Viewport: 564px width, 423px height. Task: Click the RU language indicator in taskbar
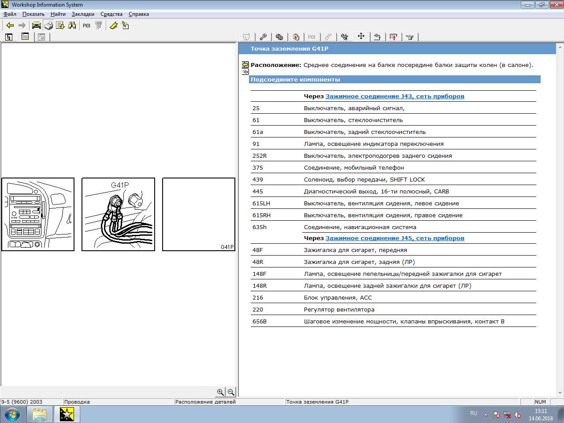(473, 413)
